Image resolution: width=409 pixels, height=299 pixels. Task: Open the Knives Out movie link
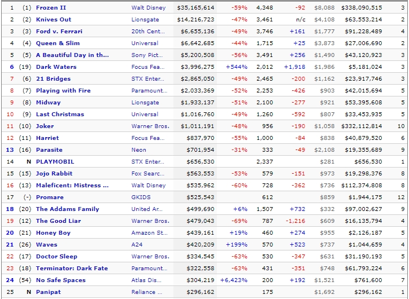click(x=54, y=20)
